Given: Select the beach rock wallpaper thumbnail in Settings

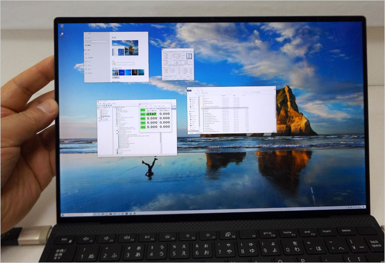Looking at the screenshot, I should pyautogui.click(x=115, y=72).
